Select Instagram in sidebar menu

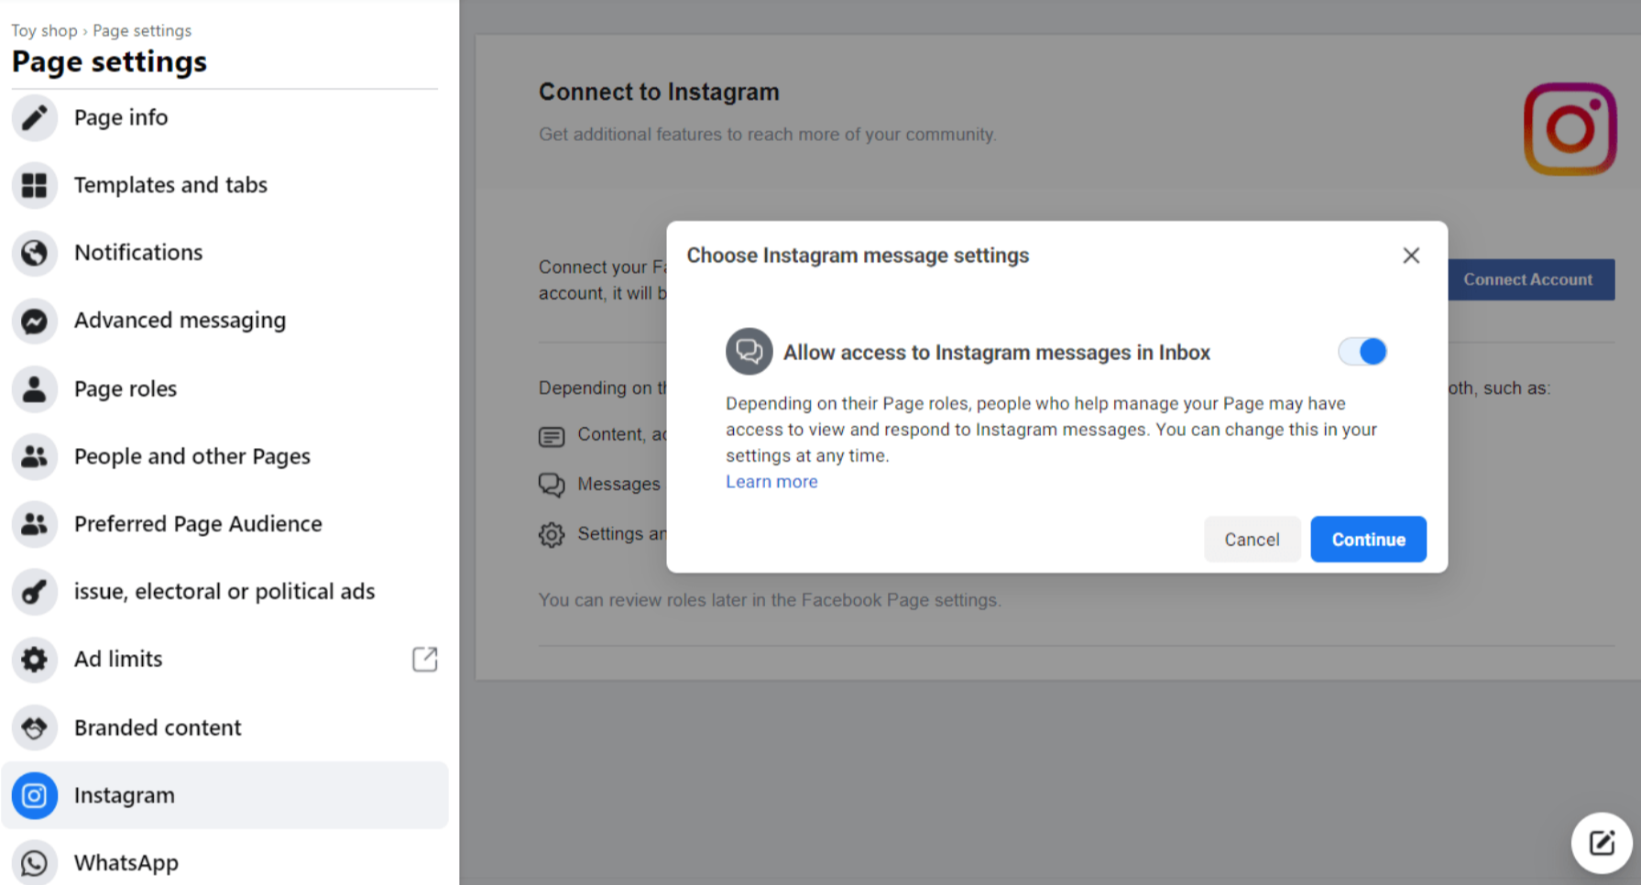[x=225, y=795]
